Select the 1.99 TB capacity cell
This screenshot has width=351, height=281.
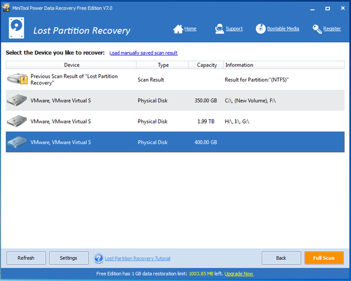206,121
